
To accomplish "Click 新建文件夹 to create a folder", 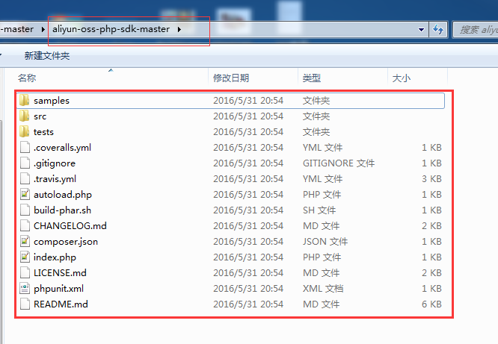I will 47,56.
